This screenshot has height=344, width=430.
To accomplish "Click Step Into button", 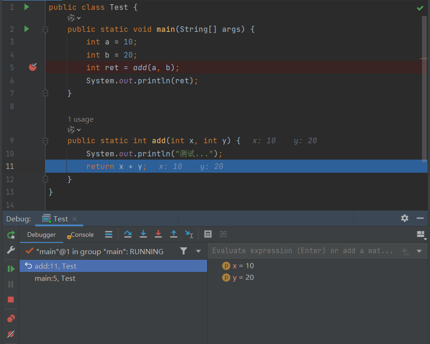I will (x=143, y=234).
